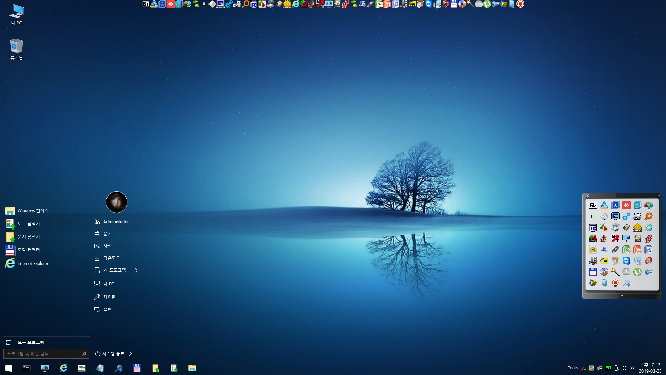Open the sunflower Imagine icon in top dock
Viewport: 666px width, 375px height.
coord(287,4)
